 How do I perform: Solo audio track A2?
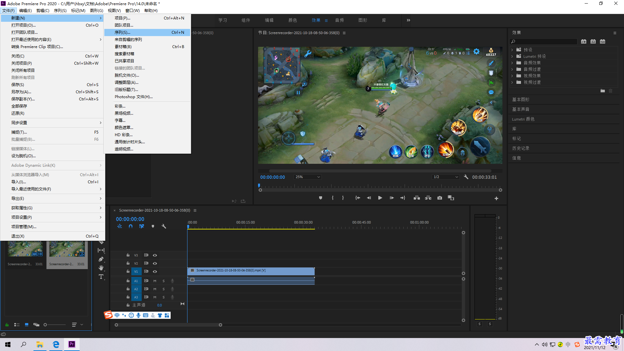pyautogui.click(x=163, y=289)
